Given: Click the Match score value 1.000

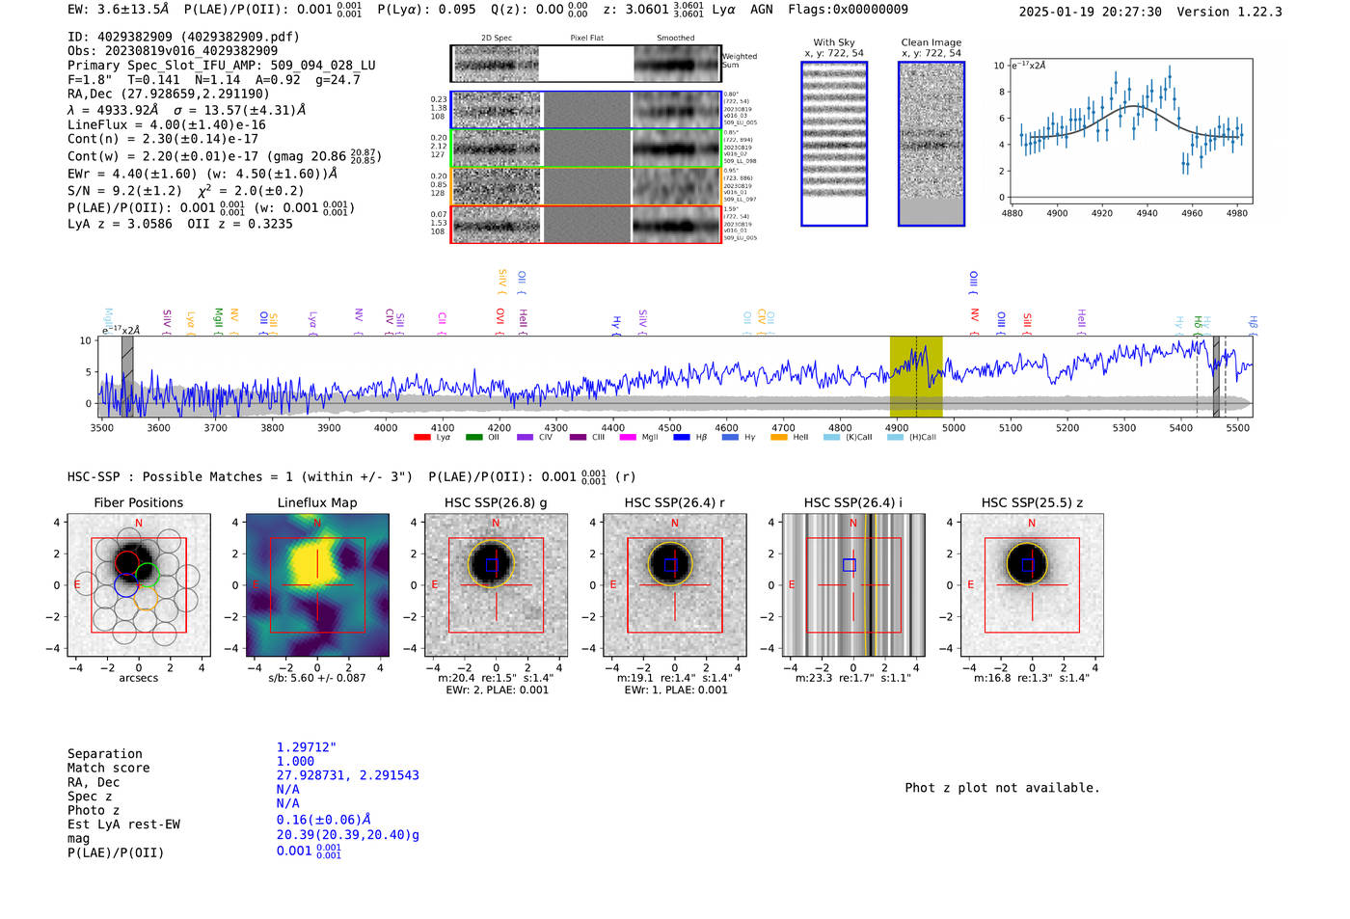Looking at the screenshot, I should pyautogui.click(x=295, y=762).
